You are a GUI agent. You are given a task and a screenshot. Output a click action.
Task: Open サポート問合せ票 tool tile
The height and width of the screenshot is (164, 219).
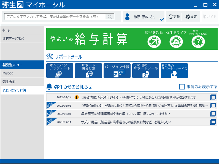88,71
